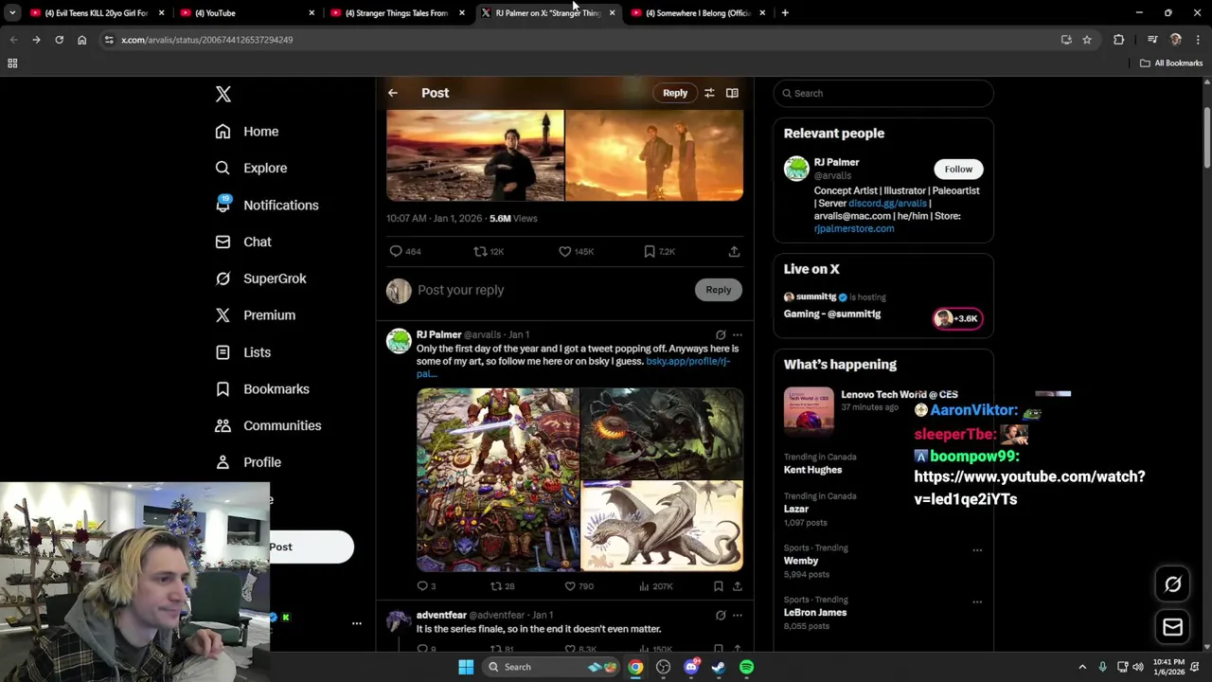This screenshot has height=682, width=1212.
Task: Click the x.com address bar
Action: click(578, 40)
